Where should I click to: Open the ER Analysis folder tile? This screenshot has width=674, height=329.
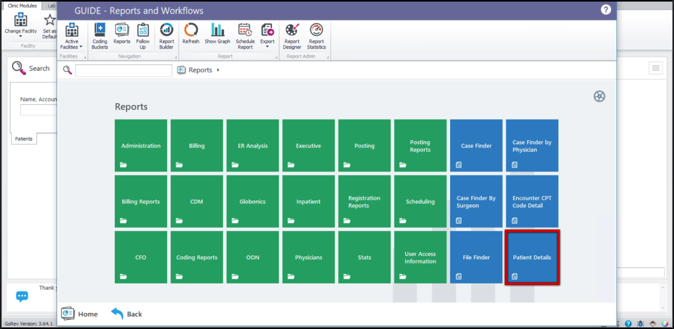(253, 145)
